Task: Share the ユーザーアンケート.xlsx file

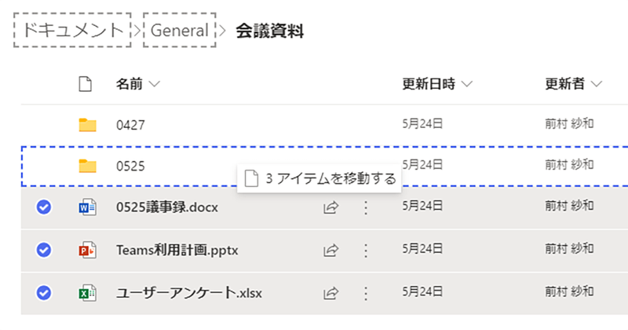Action: pyautogui.click(x=331, y=293)
